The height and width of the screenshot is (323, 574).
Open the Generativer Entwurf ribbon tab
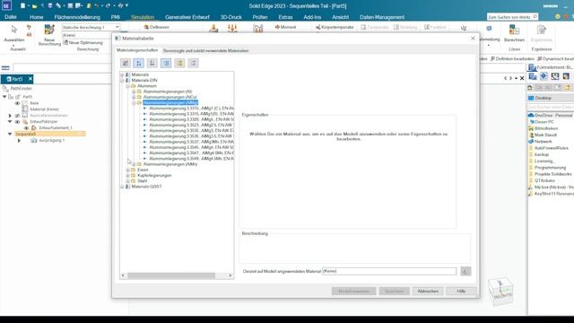click(187, 17)
